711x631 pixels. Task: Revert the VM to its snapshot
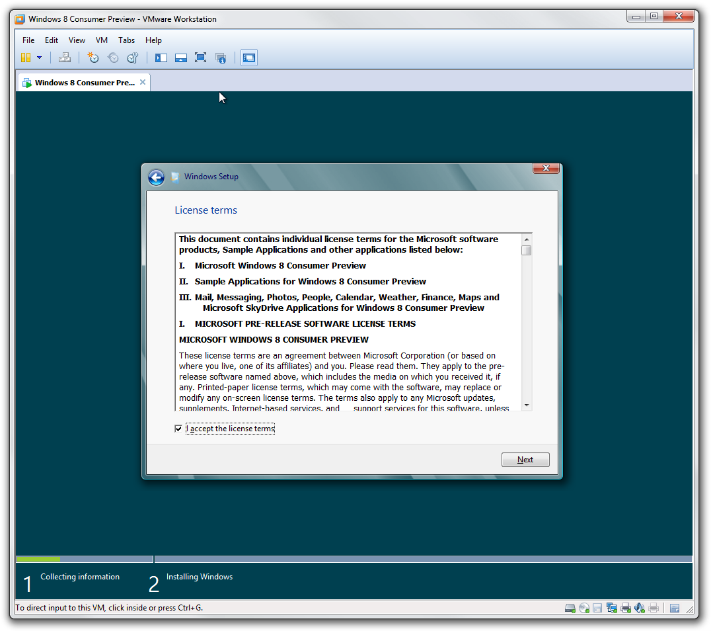(112, 58)
